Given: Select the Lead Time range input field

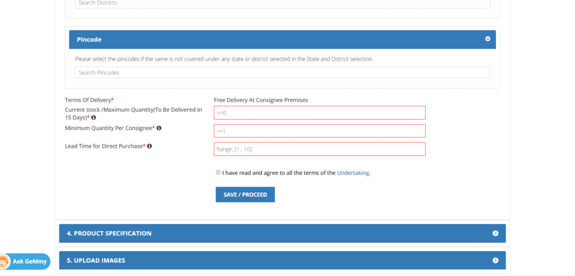Looking at the screenshot, I should [x=320, y=149].
